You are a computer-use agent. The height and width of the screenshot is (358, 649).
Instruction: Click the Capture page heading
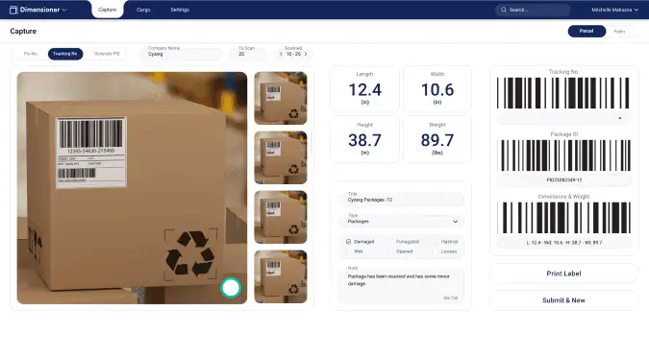coord(23,31)
